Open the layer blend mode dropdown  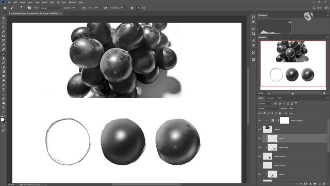(x=268, y=109)
